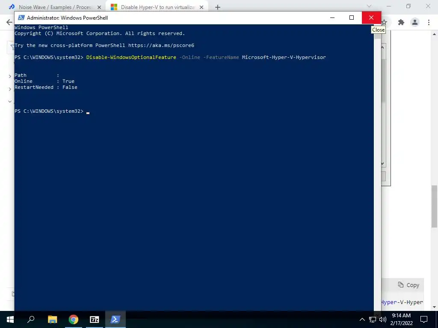Restore down the Chrome window
The image size is (438, 328).
coord(408,6)
